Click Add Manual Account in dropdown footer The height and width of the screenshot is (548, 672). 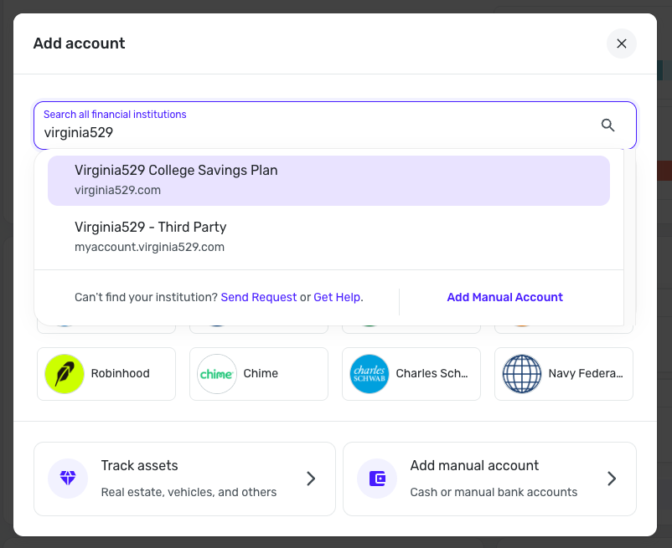504,297
